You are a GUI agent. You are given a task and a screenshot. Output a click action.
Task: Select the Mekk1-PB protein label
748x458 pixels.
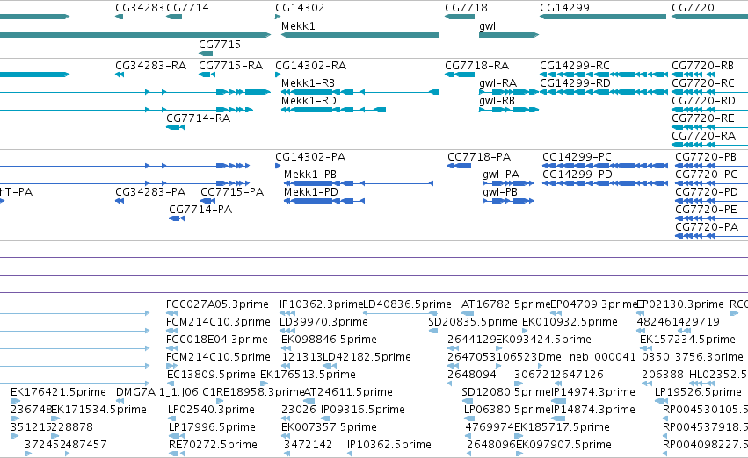click(x=310, y=175)
